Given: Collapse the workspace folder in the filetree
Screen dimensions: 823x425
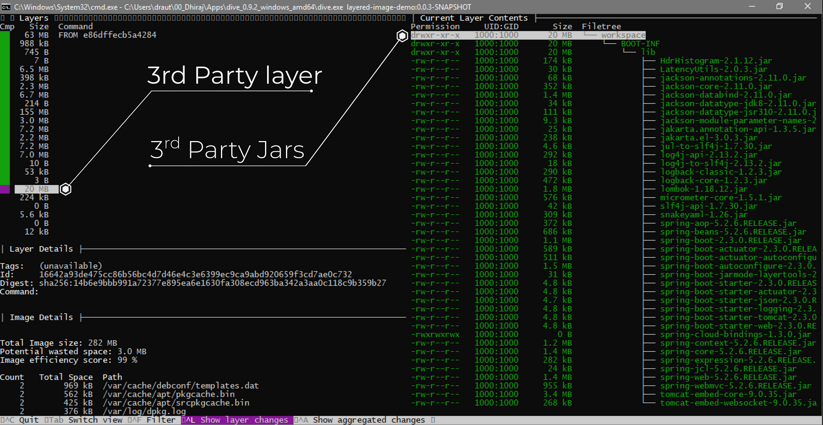Looking at the screenshot, I should coord(623,35).
